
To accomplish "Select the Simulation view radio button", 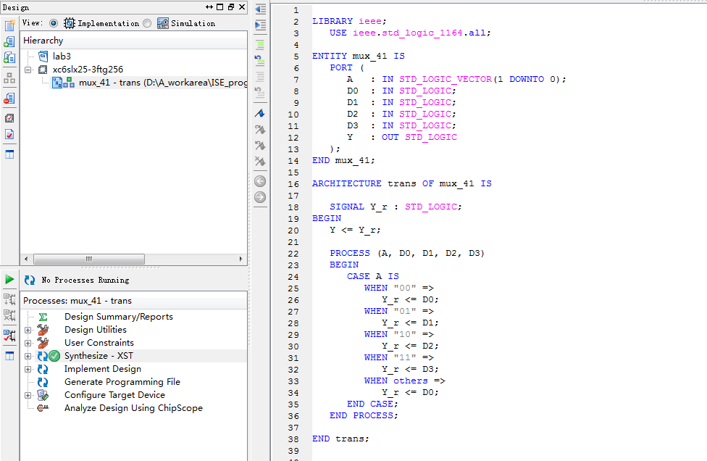I will [x=147, y=23].
